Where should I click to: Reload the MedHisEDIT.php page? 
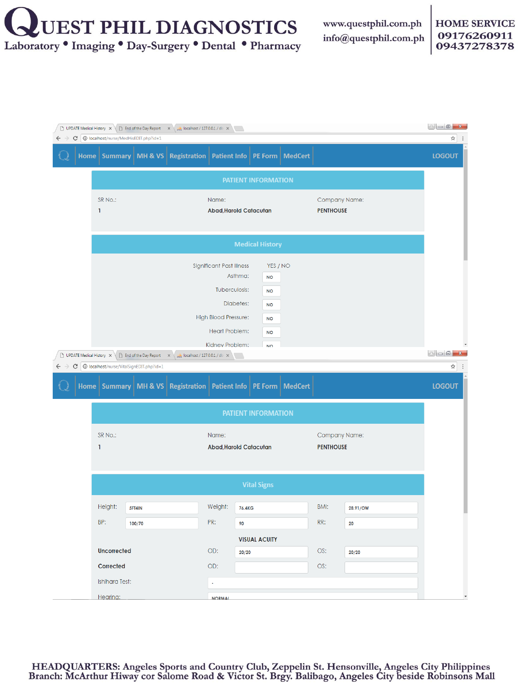75,138
